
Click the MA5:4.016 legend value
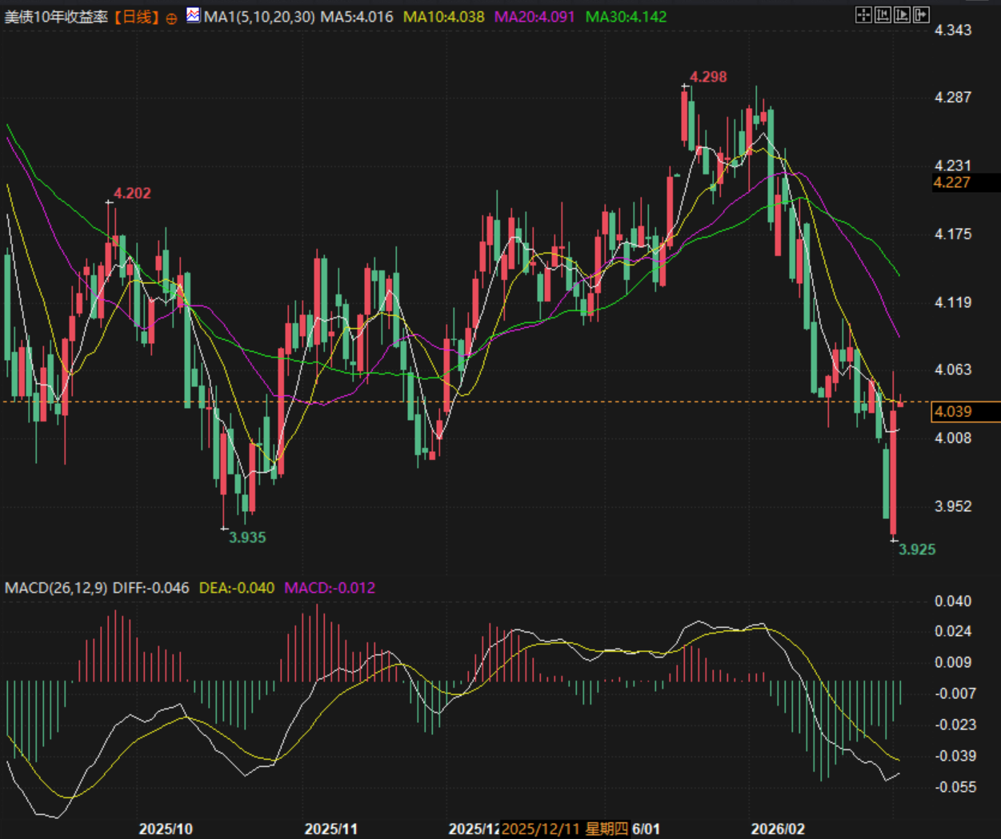[x=357, y=17]
